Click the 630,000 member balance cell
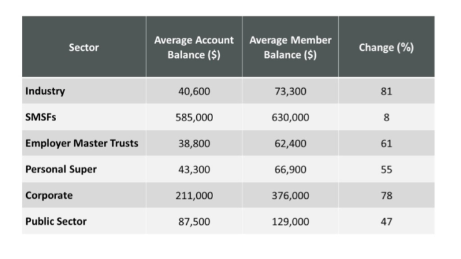461x259 pixels. [x=290, y=117]
